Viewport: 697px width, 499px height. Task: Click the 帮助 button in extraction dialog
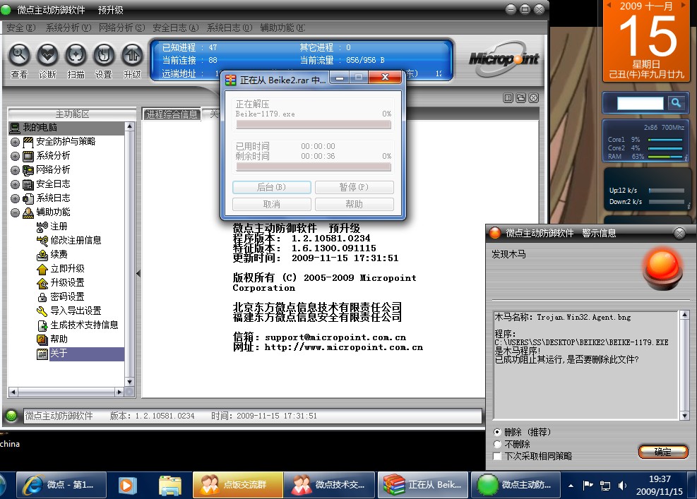pos(354,204)
